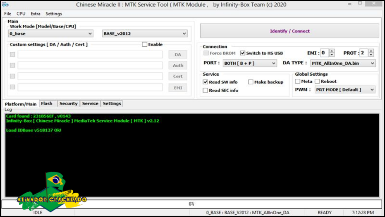Switch to the Settings tab

tap(112, 104)
